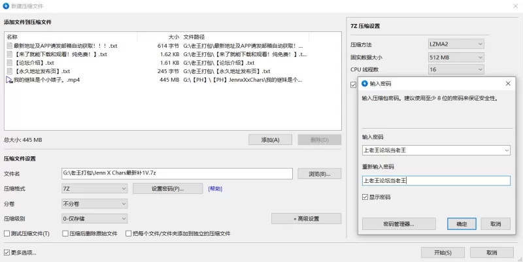Select row 【论坛介绍】.txt
This screenshot has width=523, height=262.
pyautogui.click(x=173, y=63)
